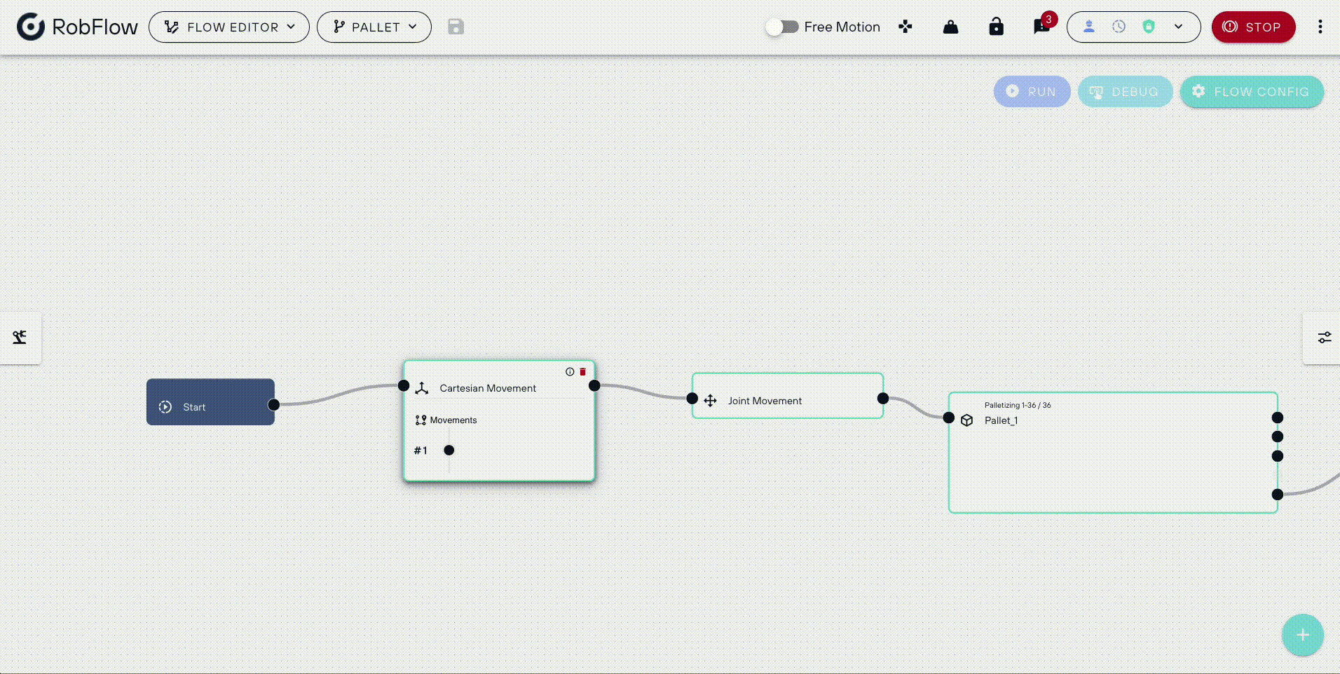Delete the Cartesian Movement node
This screenshot has width=1340, height=674.
coord(582,371)
